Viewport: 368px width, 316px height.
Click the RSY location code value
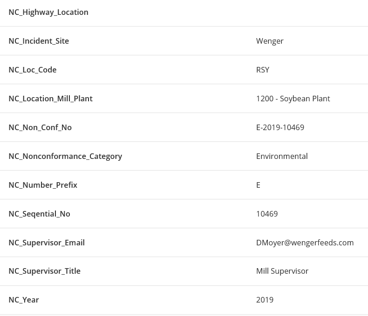[263, 70]
